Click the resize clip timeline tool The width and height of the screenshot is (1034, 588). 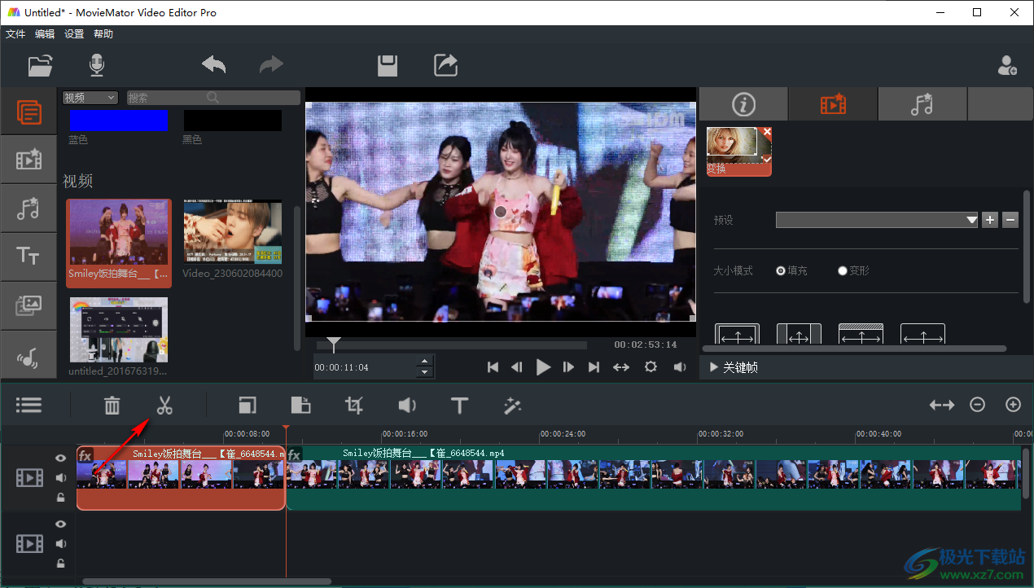(x=248, y=405)
